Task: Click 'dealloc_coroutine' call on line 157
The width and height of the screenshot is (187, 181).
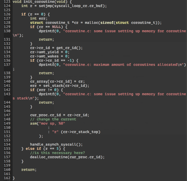Action: click(48, 157)
